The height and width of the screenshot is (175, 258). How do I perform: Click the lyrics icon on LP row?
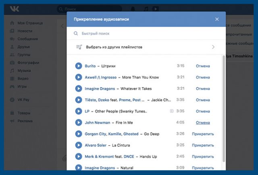tap(171, 111)
